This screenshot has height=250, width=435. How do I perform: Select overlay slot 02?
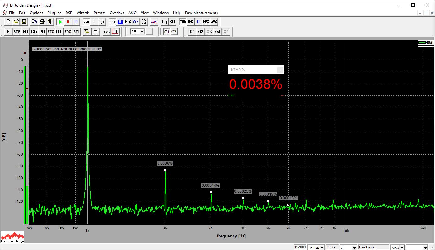(201, 32)
